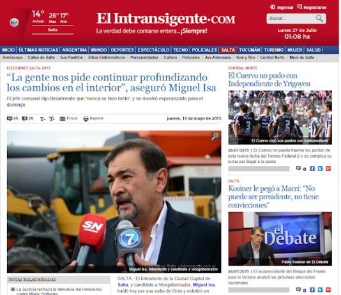Screen dimensions: 341x295
Task: Share Kosiner article on Google Plus
Action: (328, 289)
